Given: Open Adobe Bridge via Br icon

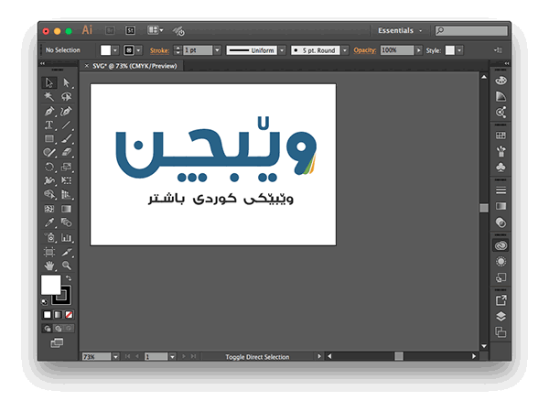Looking at the screenshot, I should point(110,30).
